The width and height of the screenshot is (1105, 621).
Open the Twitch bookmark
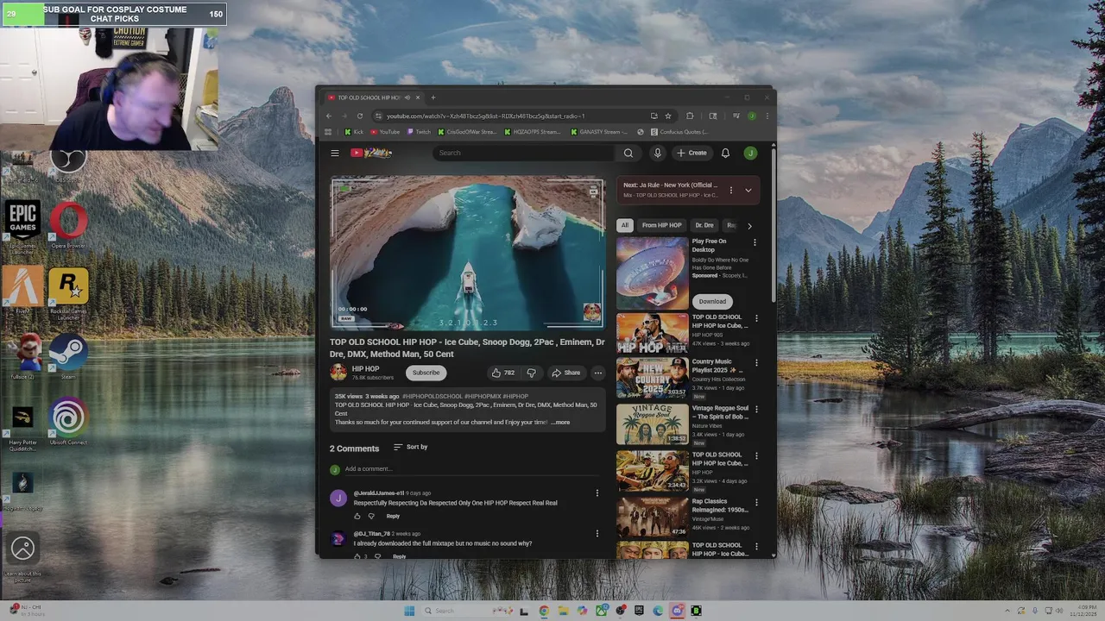(x=418, y=132)
